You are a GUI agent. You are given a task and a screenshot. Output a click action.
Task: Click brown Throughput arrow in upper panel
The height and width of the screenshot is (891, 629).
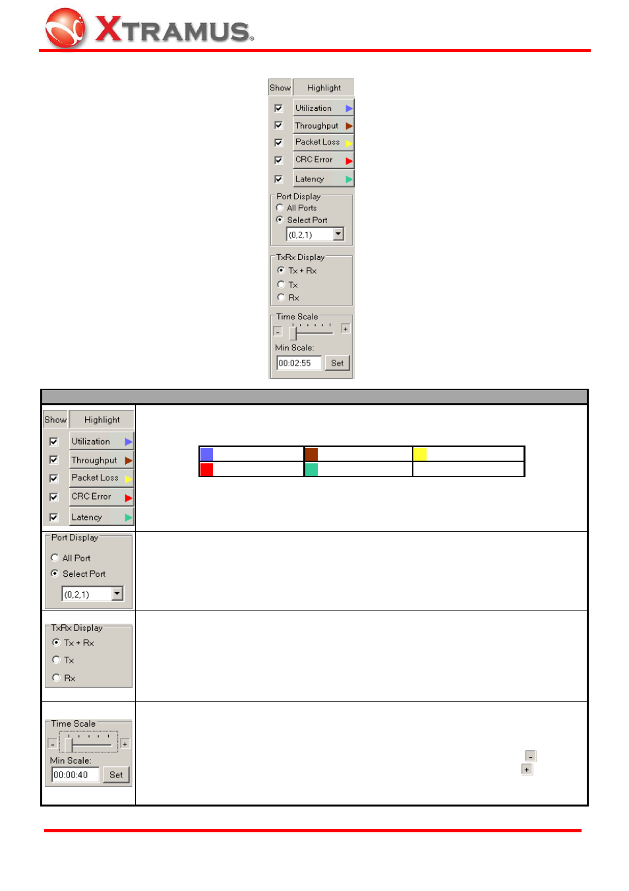pos(349,125)
